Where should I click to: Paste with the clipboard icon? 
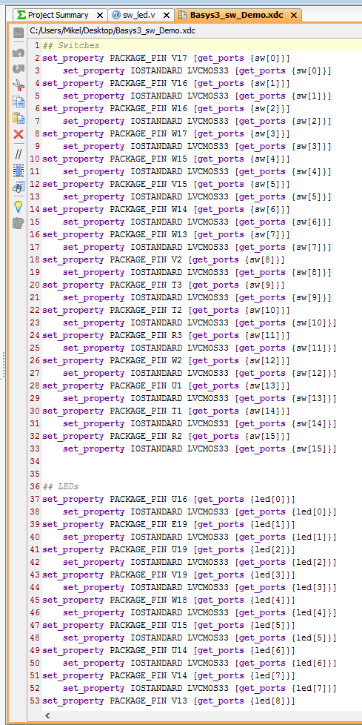18,117
